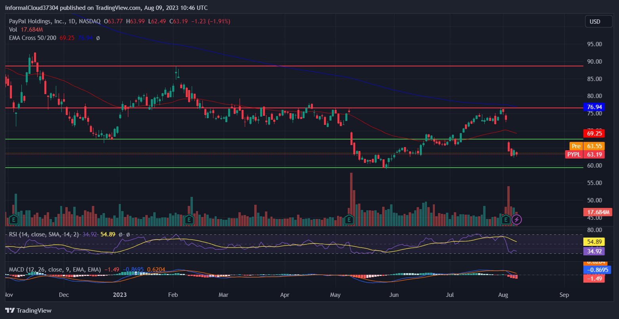The width and height of the screenshot is (619, 319).
Task: Click the 17.684M volume axis label
Action: pos(598,212)
